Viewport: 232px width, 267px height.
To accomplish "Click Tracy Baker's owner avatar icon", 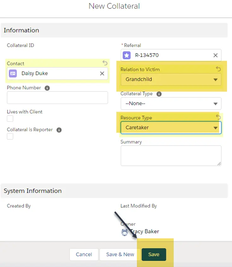I will tap(125, 232).
